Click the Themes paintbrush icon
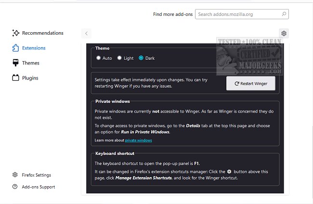This screenshot has height=204, width=313. click(x=15, y=63)
